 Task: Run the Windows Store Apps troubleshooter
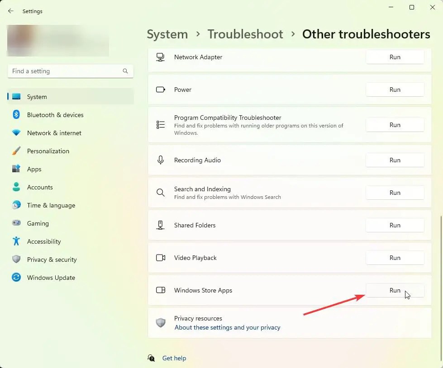(x=395, y=290)
